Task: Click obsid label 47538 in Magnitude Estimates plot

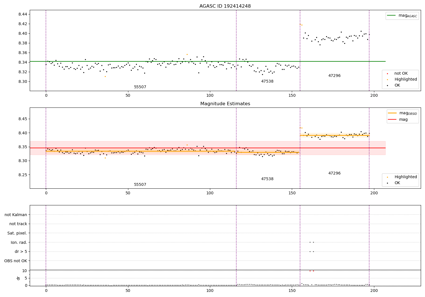Action: point(267,179)
